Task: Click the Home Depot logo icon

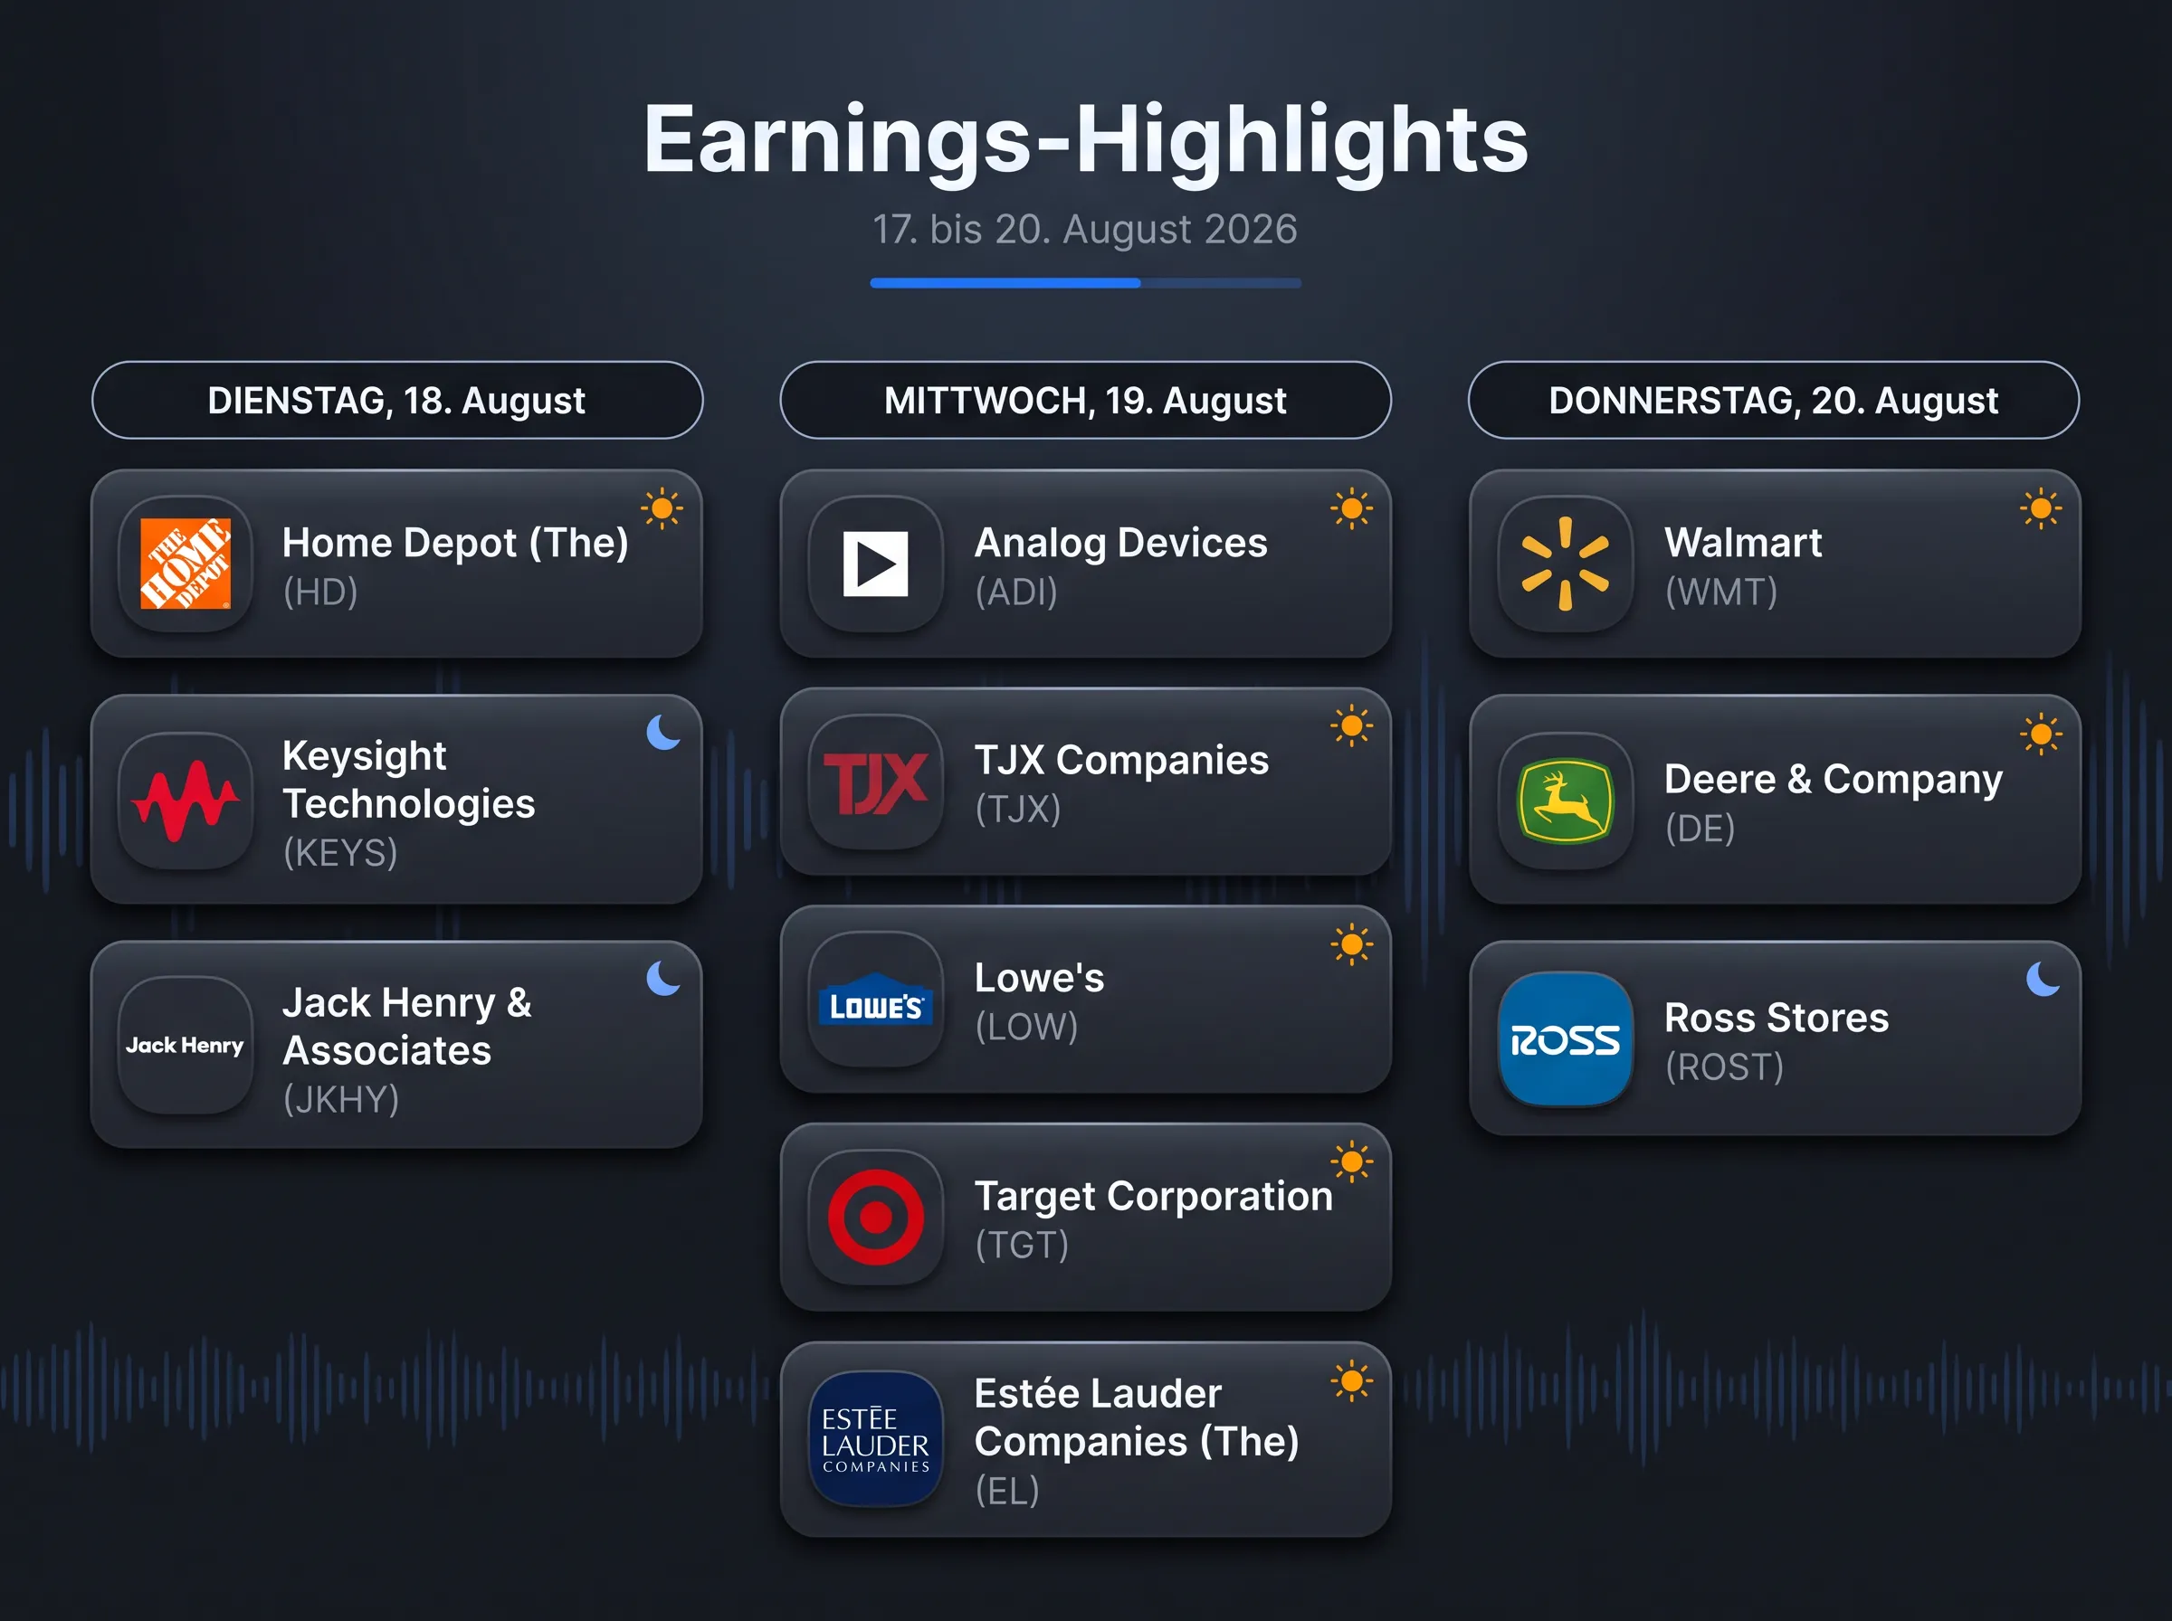Action: 186,564
